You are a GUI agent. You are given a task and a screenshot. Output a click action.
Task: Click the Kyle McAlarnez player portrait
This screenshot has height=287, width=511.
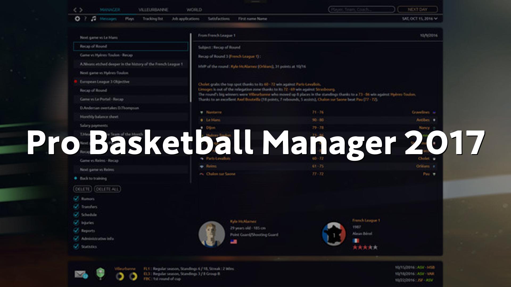click(212, 234)
